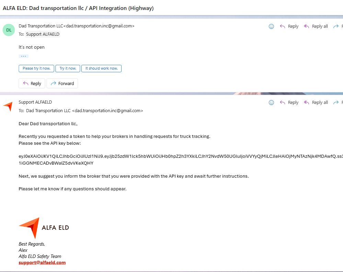Viewport: 343px width, 272px height.
Task: Open Support ALFAELD sender avatar logo
Action: tap(9, 106)
